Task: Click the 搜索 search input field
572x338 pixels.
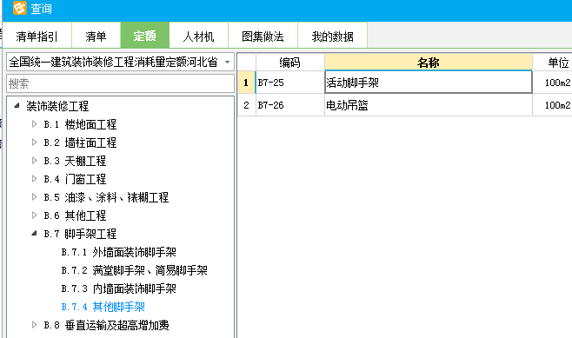Action: [x=120, y=83]
